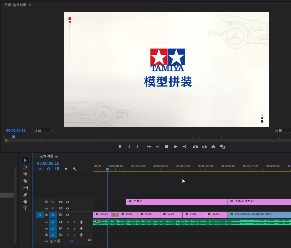Click timeline playhead handle
The image size is (291, 248).
tap(107, 169)
